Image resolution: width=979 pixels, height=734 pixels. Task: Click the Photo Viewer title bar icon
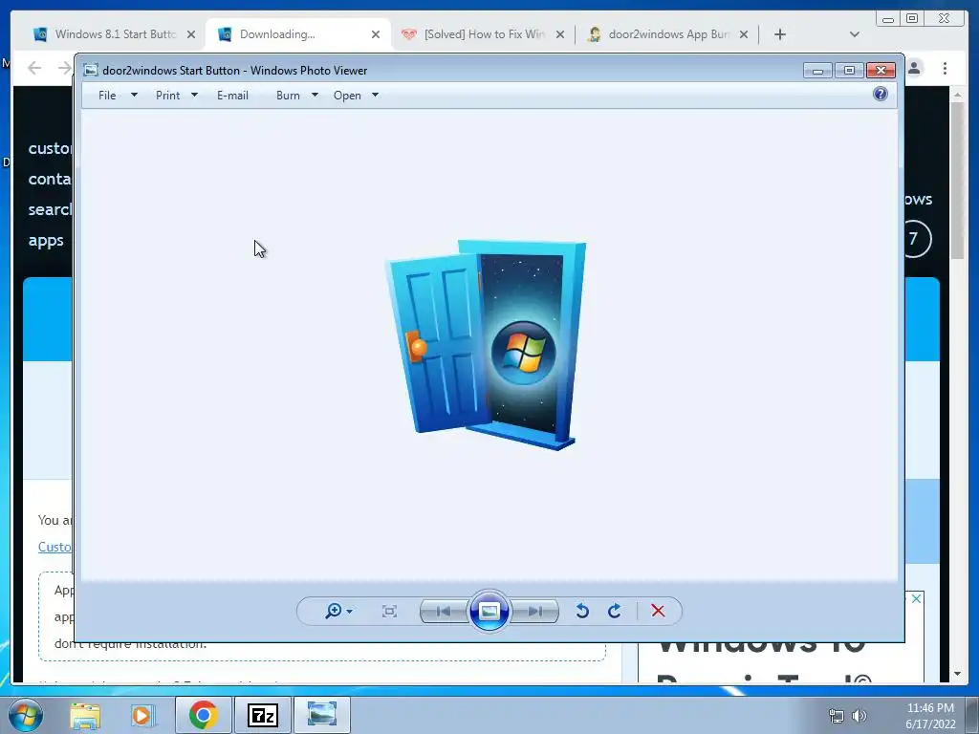coord(91,70)
